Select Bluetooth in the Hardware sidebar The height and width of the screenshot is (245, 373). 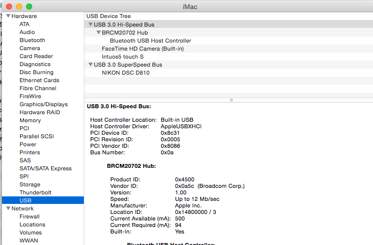(x=32, y=40)
